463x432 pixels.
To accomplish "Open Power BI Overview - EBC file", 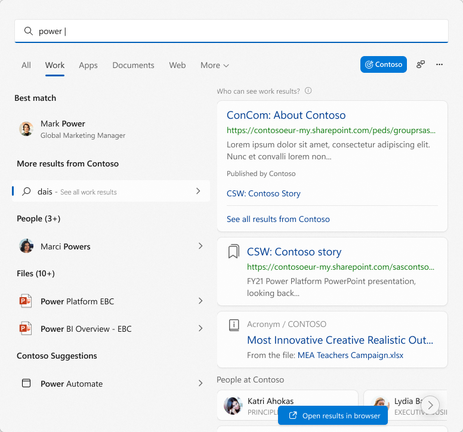I will click(111, 329).
